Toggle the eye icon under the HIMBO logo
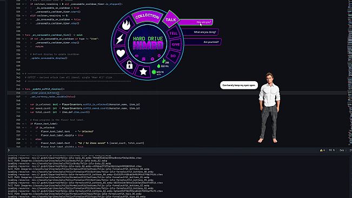Screen dimensions: 352x198 (137, 56)
